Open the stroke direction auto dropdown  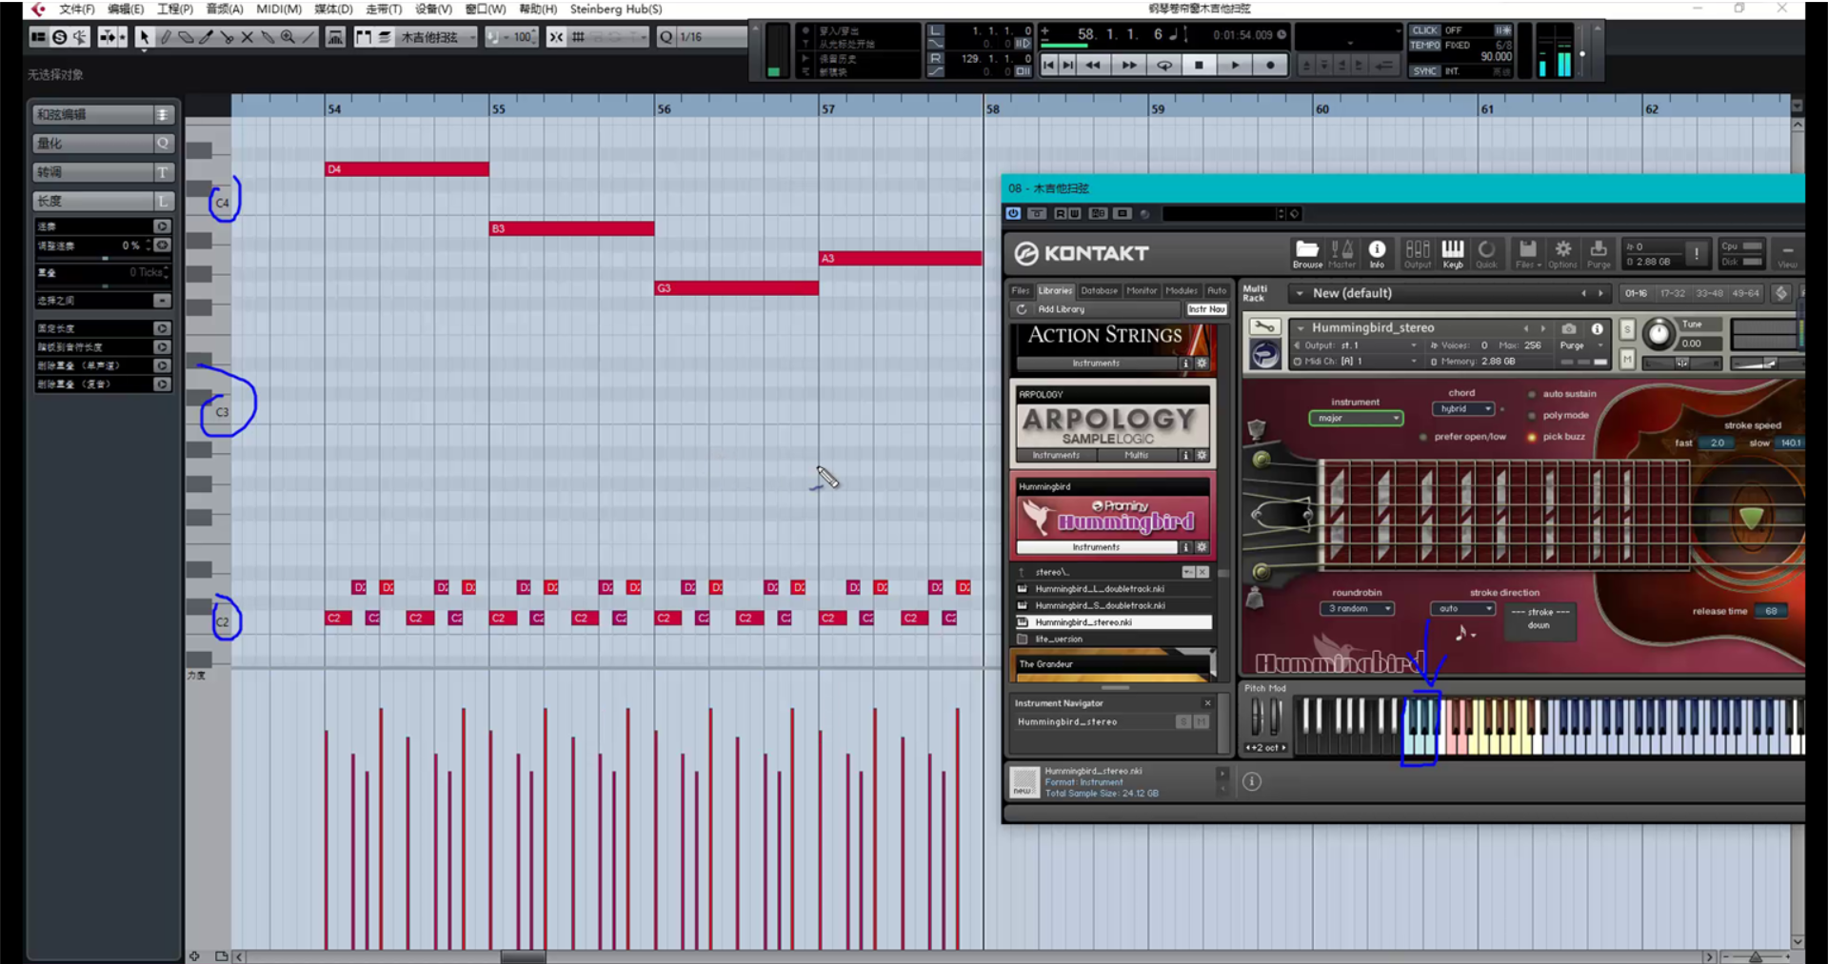point(1462,609)
